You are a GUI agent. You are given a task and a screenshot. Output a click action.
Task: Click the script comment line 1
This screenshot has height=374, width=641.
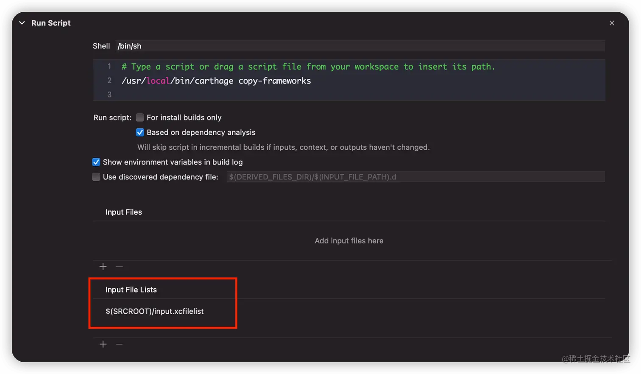308,67
